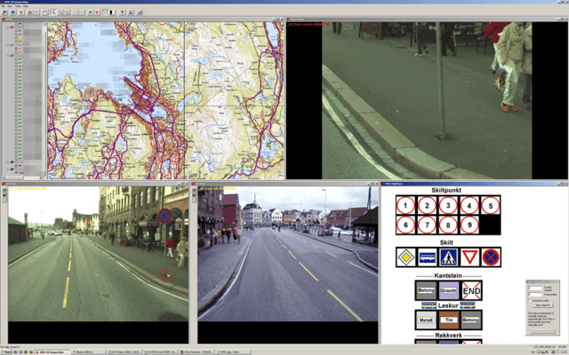Pick the yield triangle sign icon
This screenshot has width=569, height=355.
coord(469,257)
